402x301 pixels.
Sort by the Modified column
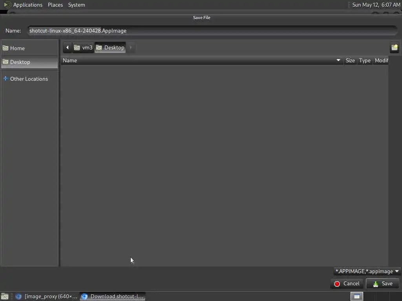[x=381, y=60]
